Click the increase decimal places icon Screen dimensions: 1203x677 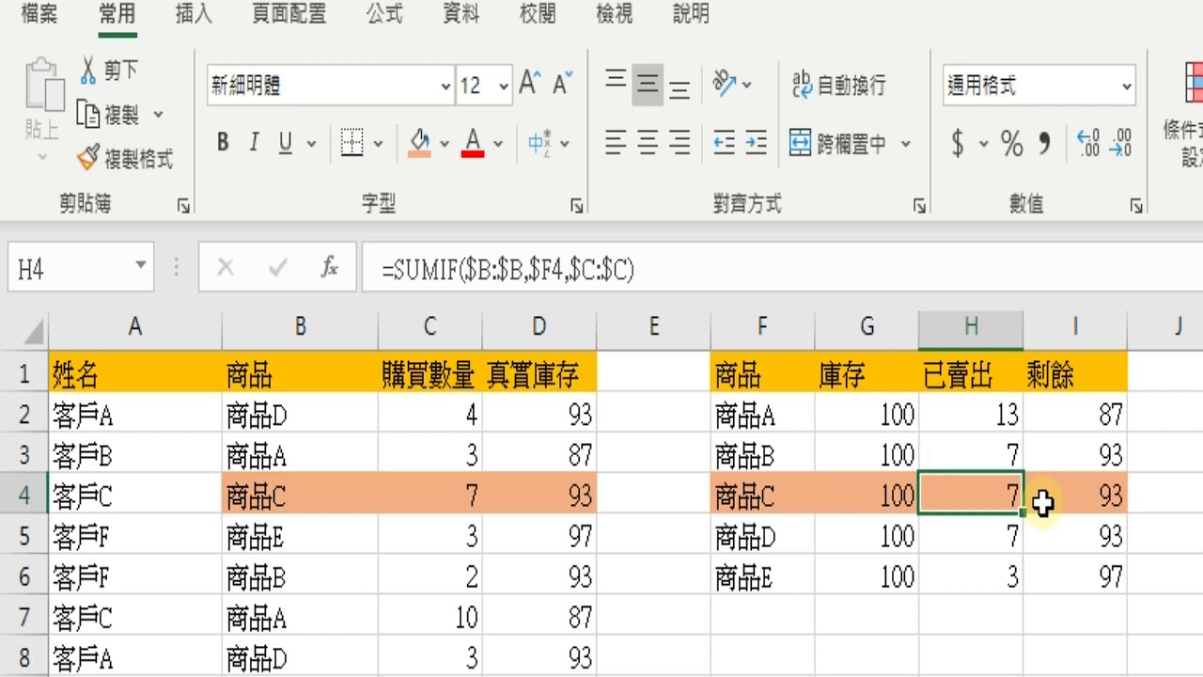(x=1086, y=143)
